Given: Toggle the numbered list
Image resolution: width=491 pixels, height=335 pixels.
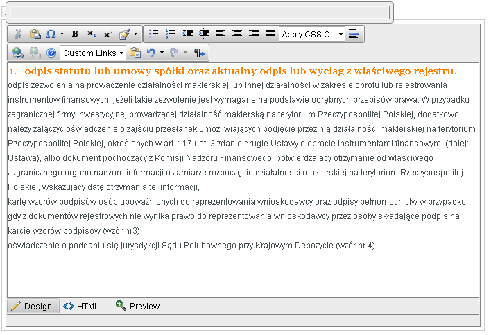Looking at the screenshot, I should click(171, 34).
